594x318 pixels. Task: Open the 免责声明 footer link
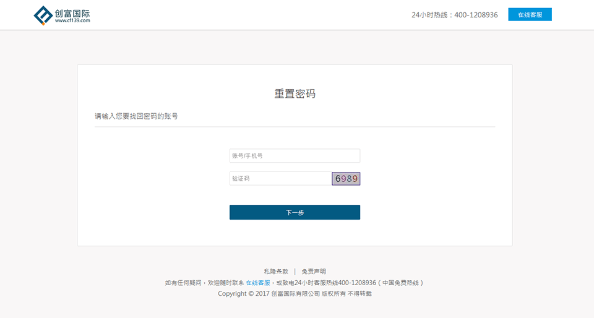tap(314, 272)
